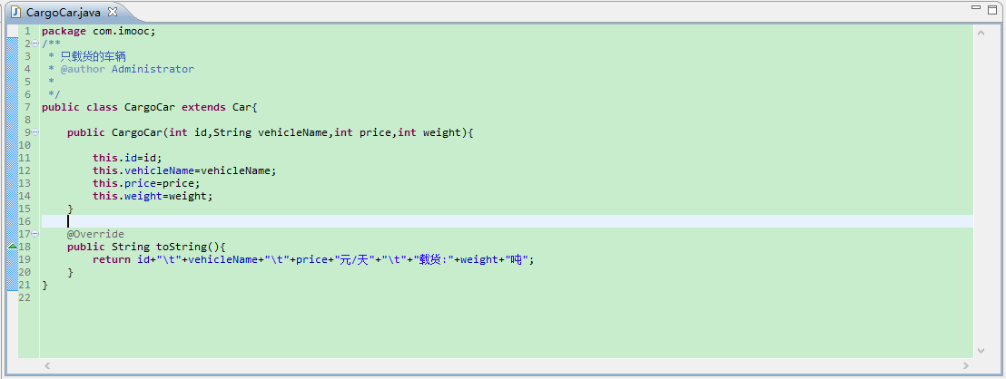Collapse the toString method fold at line 17

[x=35, y=234]
